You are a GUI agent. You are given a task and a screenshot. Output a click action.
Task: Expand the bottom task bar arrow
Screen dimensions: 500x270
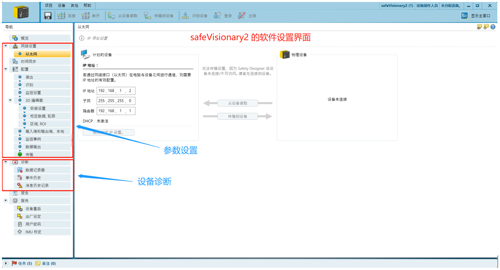[6, 263]
